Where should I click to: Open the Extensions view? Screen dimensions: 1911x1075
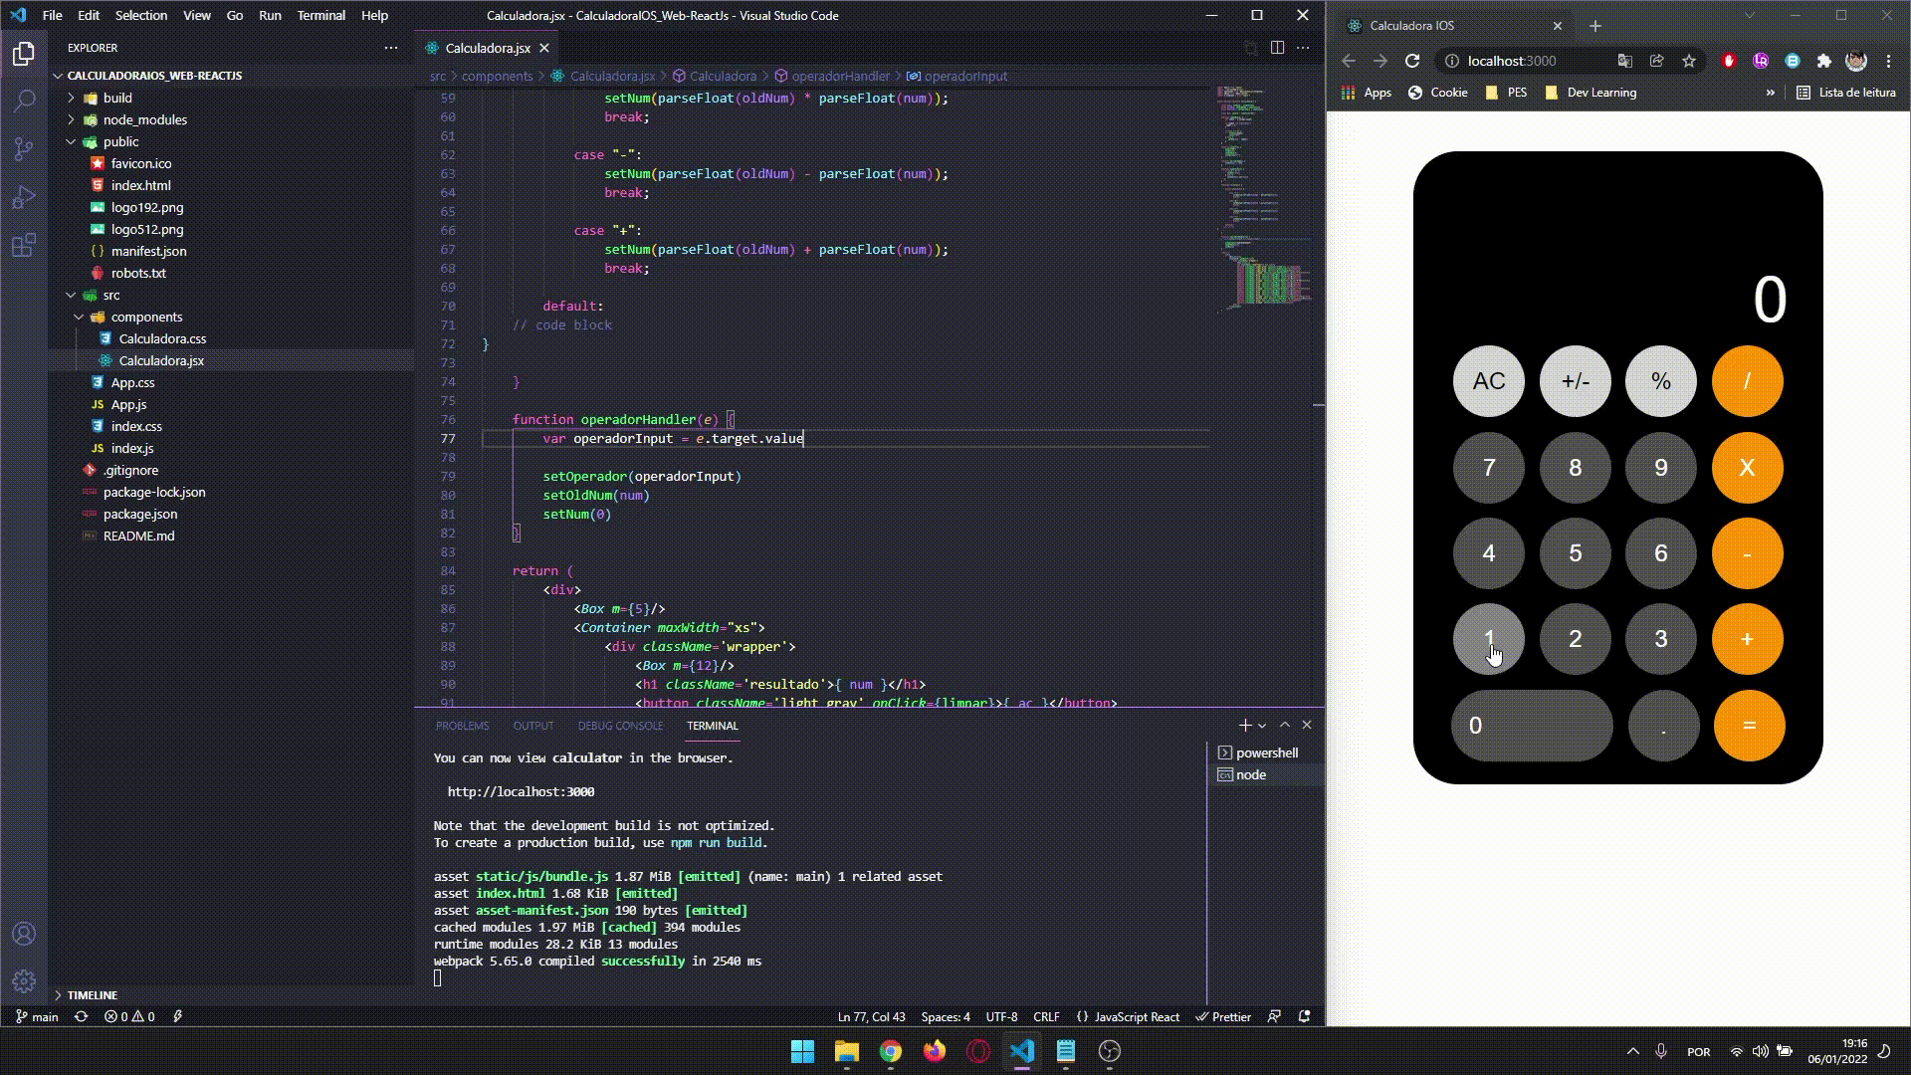click(24, 245)
